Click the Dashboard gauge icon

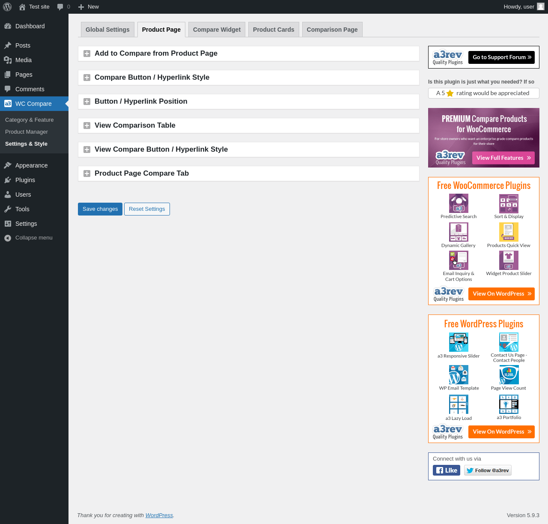pos(8,26)
